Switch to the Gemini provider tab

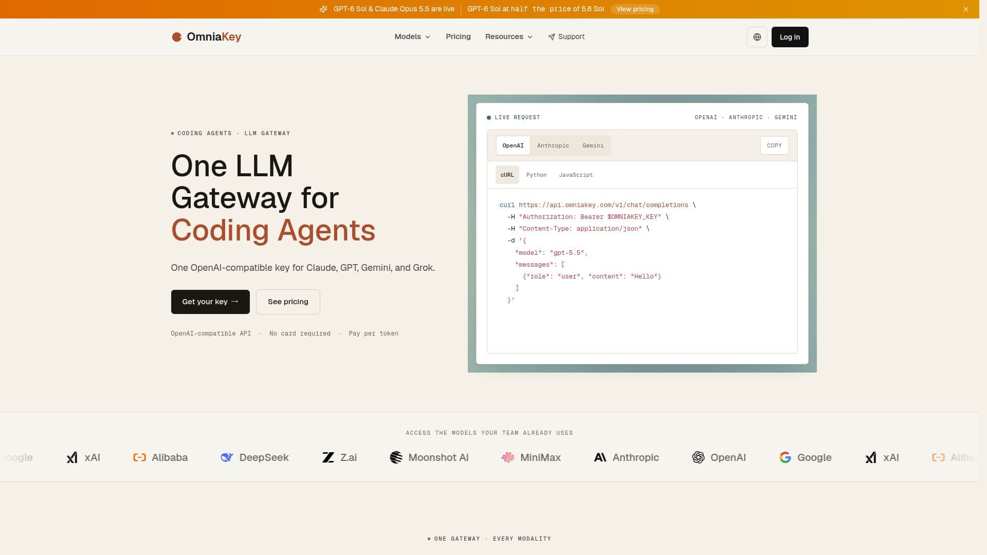(593, 145)
